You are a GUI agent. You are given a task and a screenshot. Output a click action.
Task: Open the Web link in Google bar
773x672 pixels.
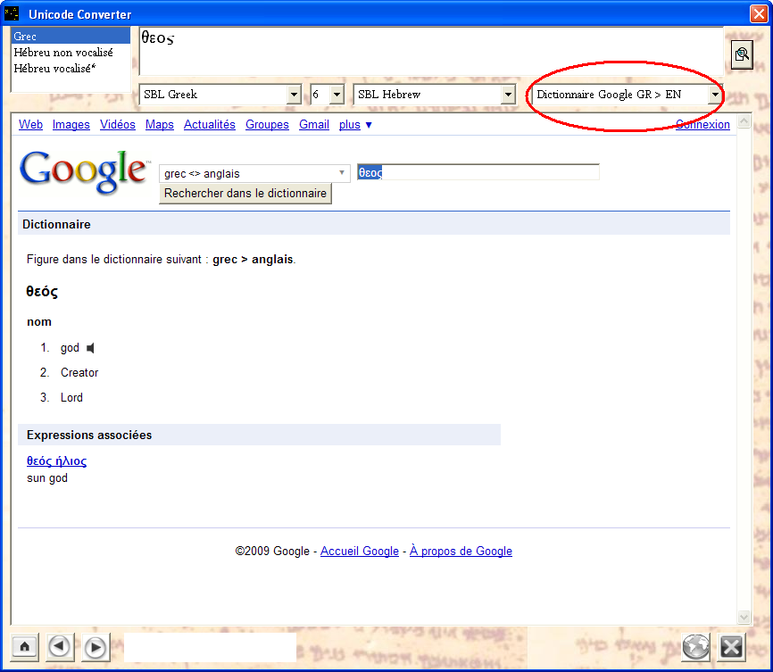point(30,125)
